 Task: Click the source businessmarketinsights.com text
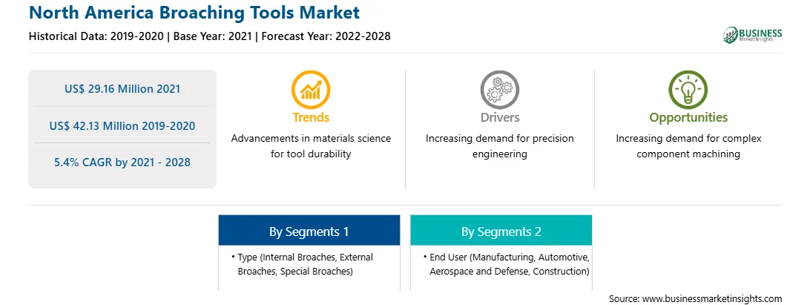(695, 299)
